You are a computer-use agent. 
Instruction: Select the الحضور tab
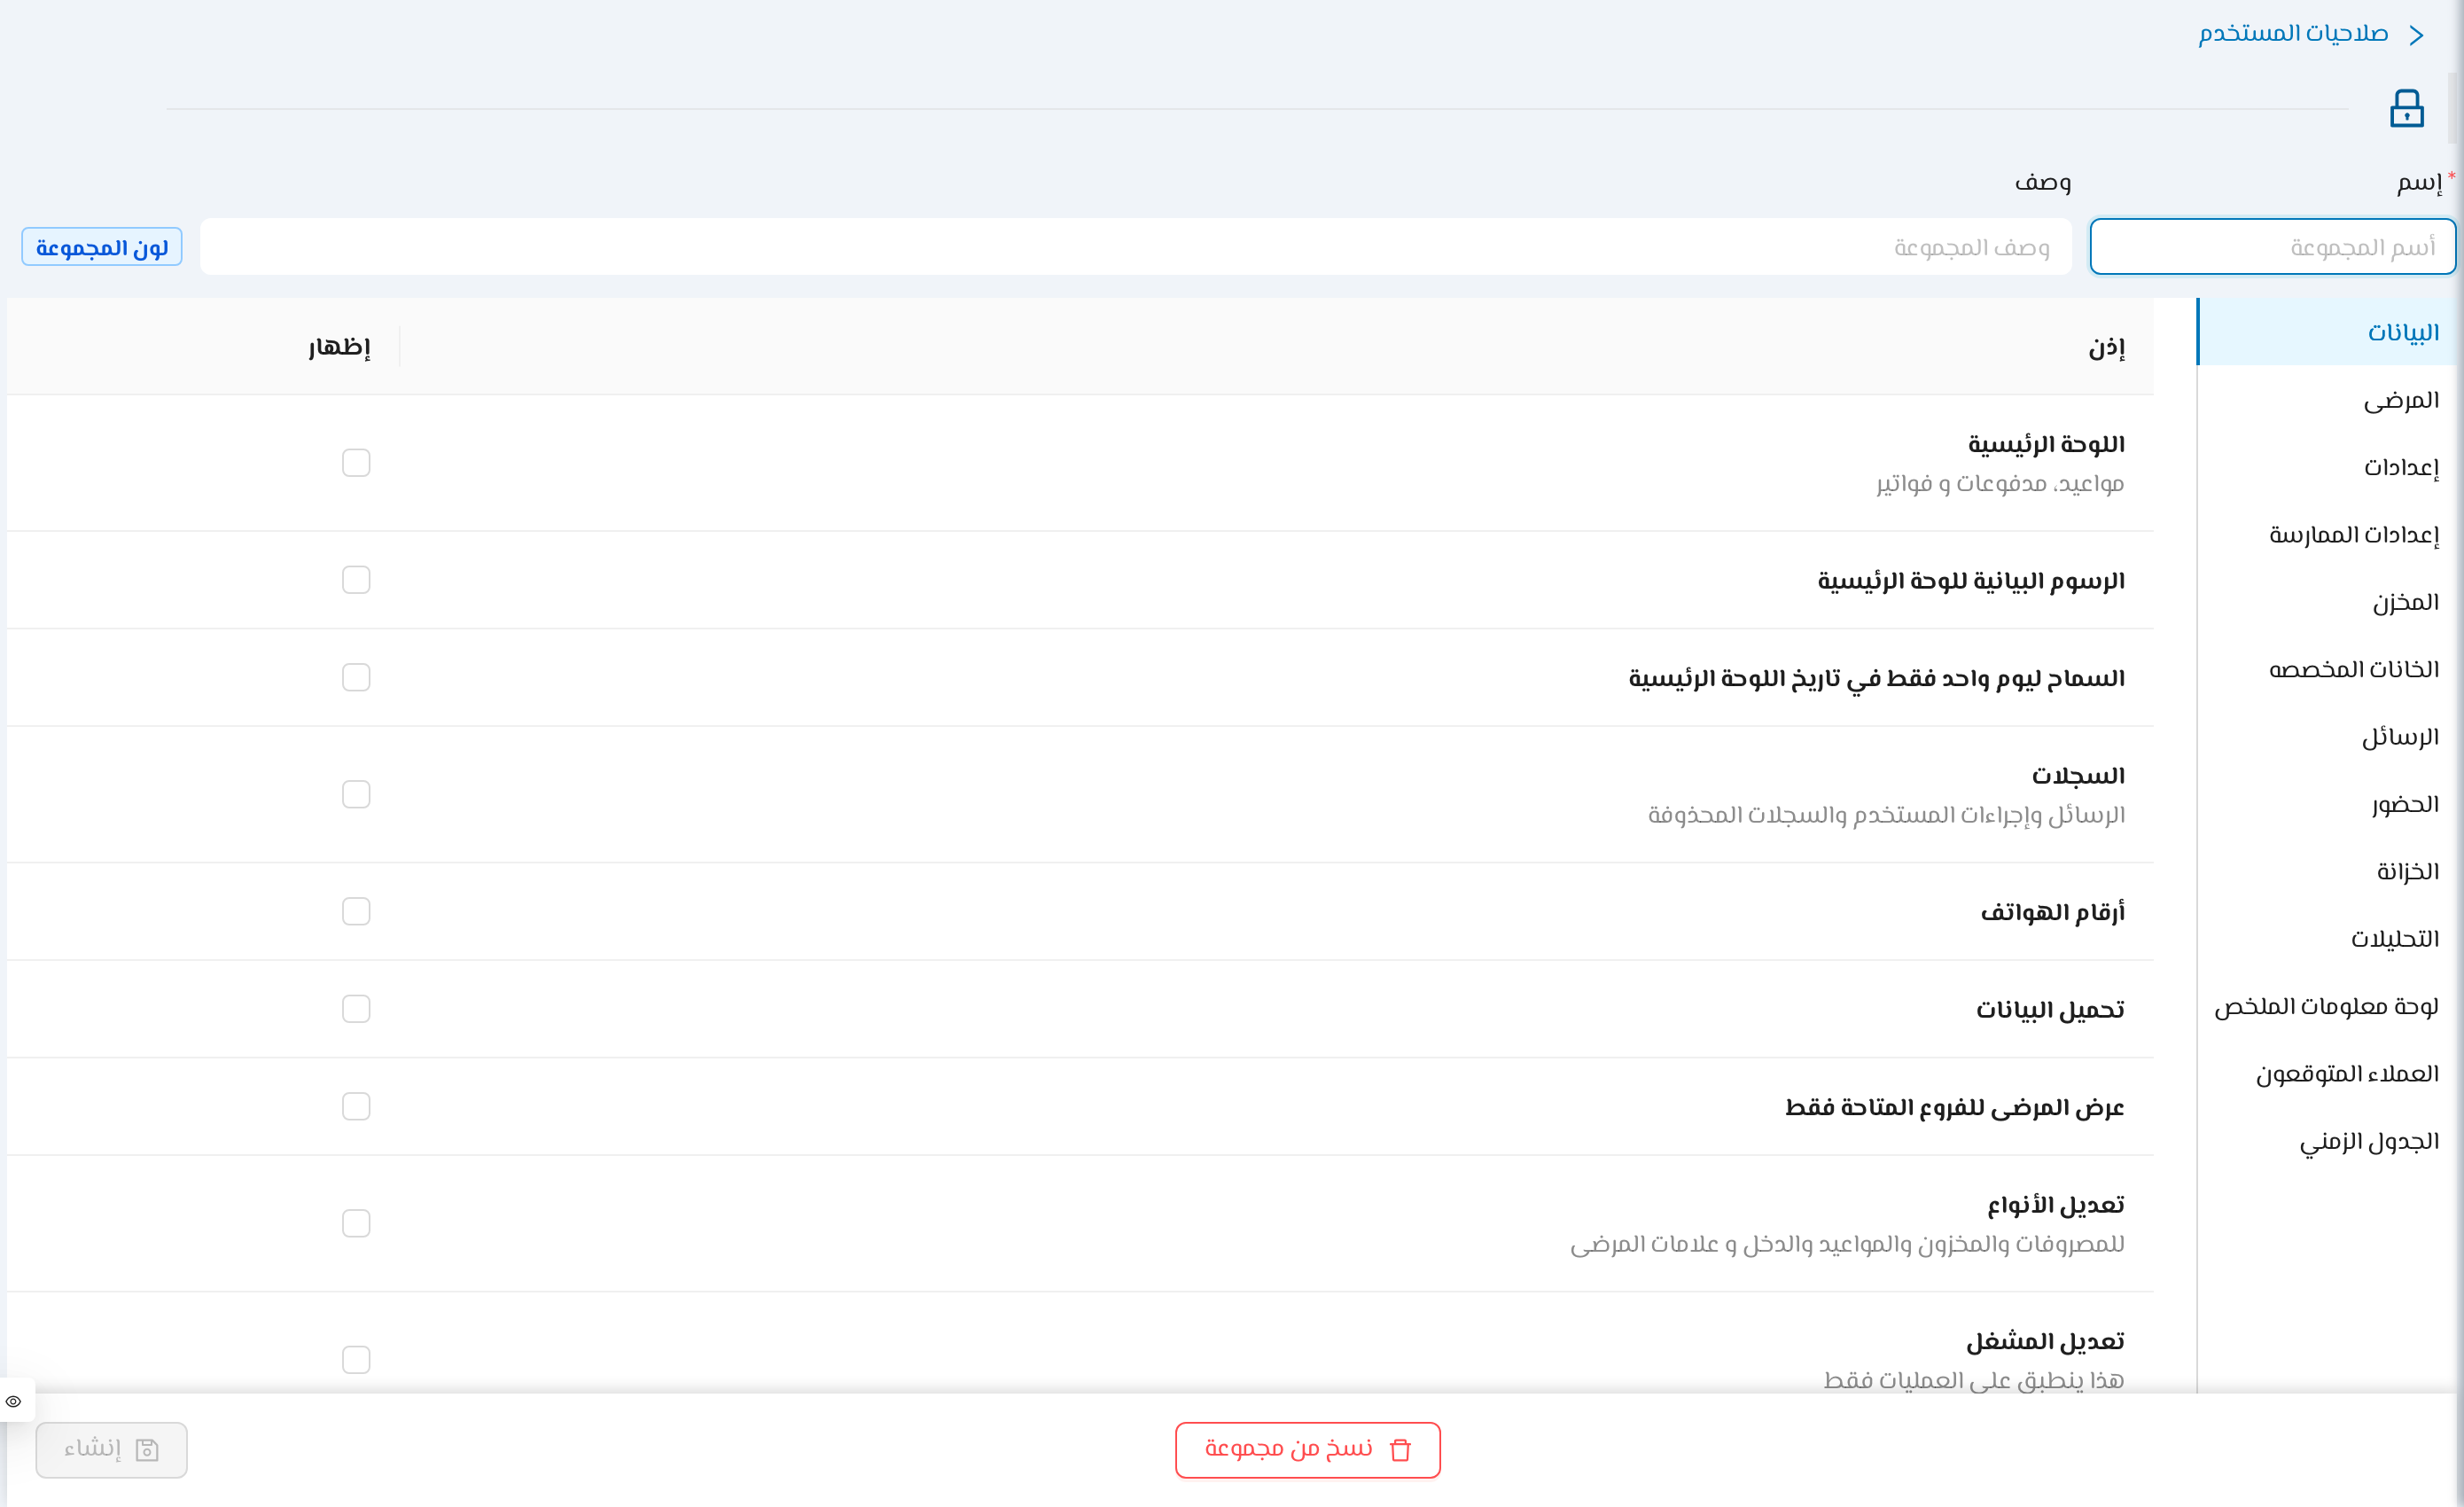pyautogui.click(x=2328, y=804)
